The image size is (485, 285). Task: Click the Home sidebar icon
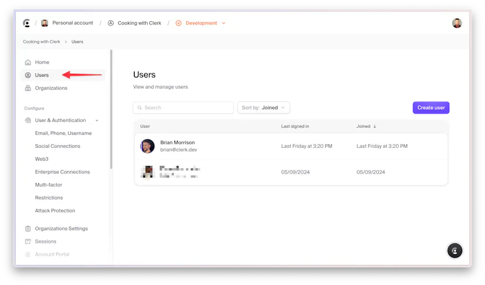pyautogui.click(x=28, y=62)
